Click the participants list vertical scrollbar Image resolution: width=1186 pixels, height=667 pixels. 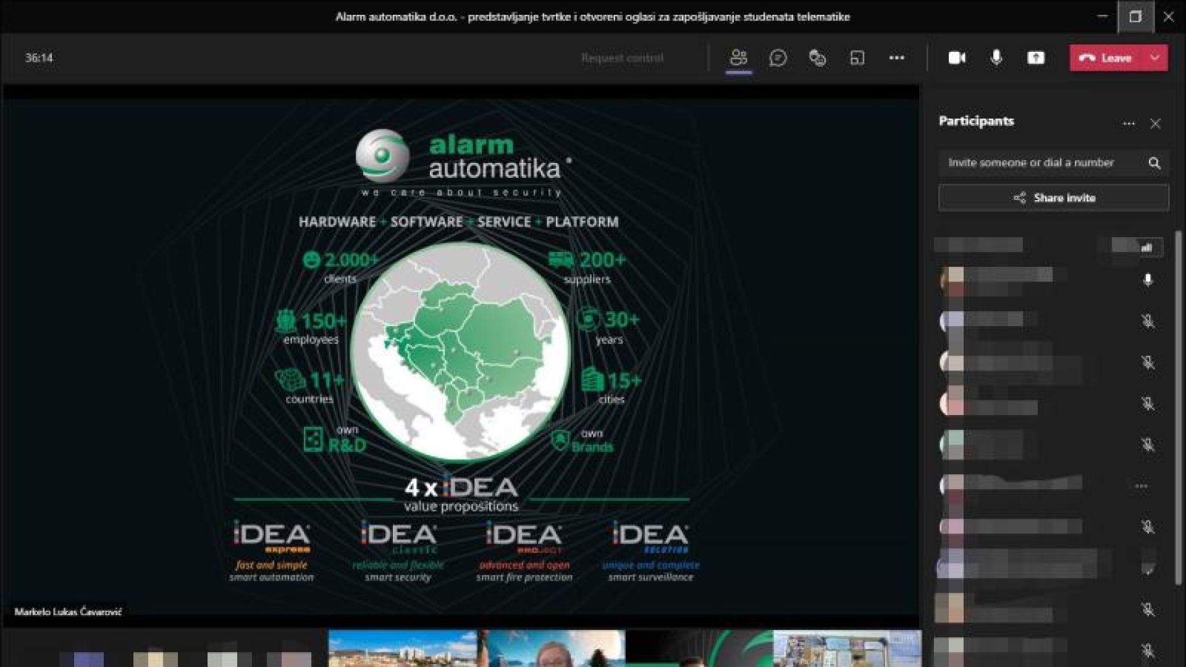[1178, 408]
